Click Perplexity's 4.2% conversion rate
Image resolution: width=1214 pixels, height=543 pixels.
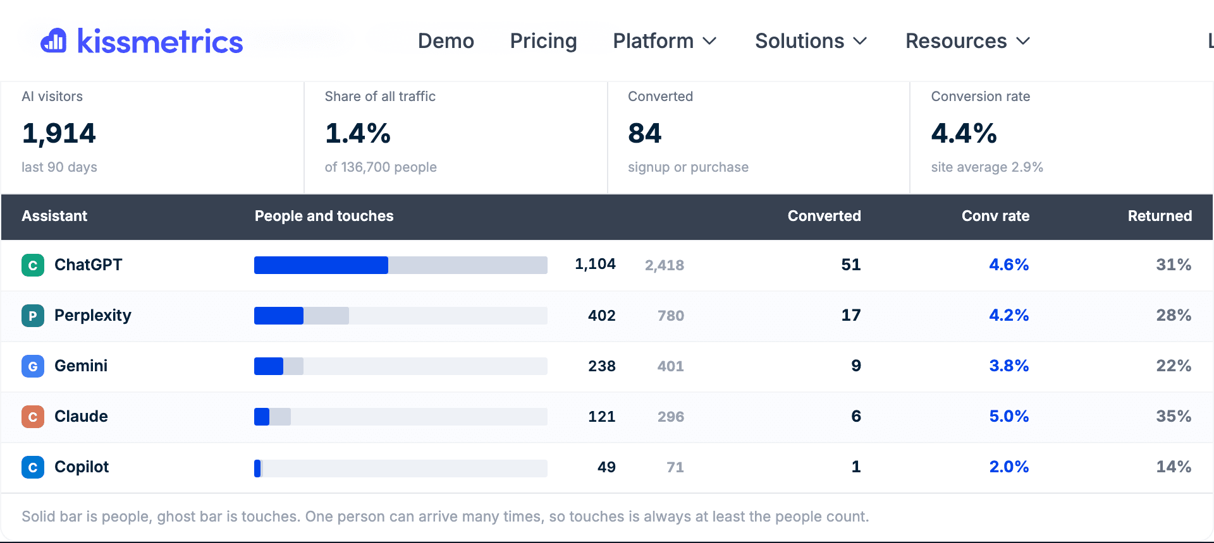1009,315
